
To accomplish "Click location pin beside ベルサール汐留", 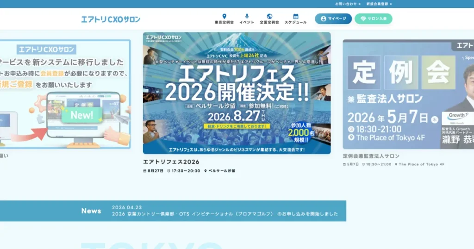I will click(x=206, y=171).
